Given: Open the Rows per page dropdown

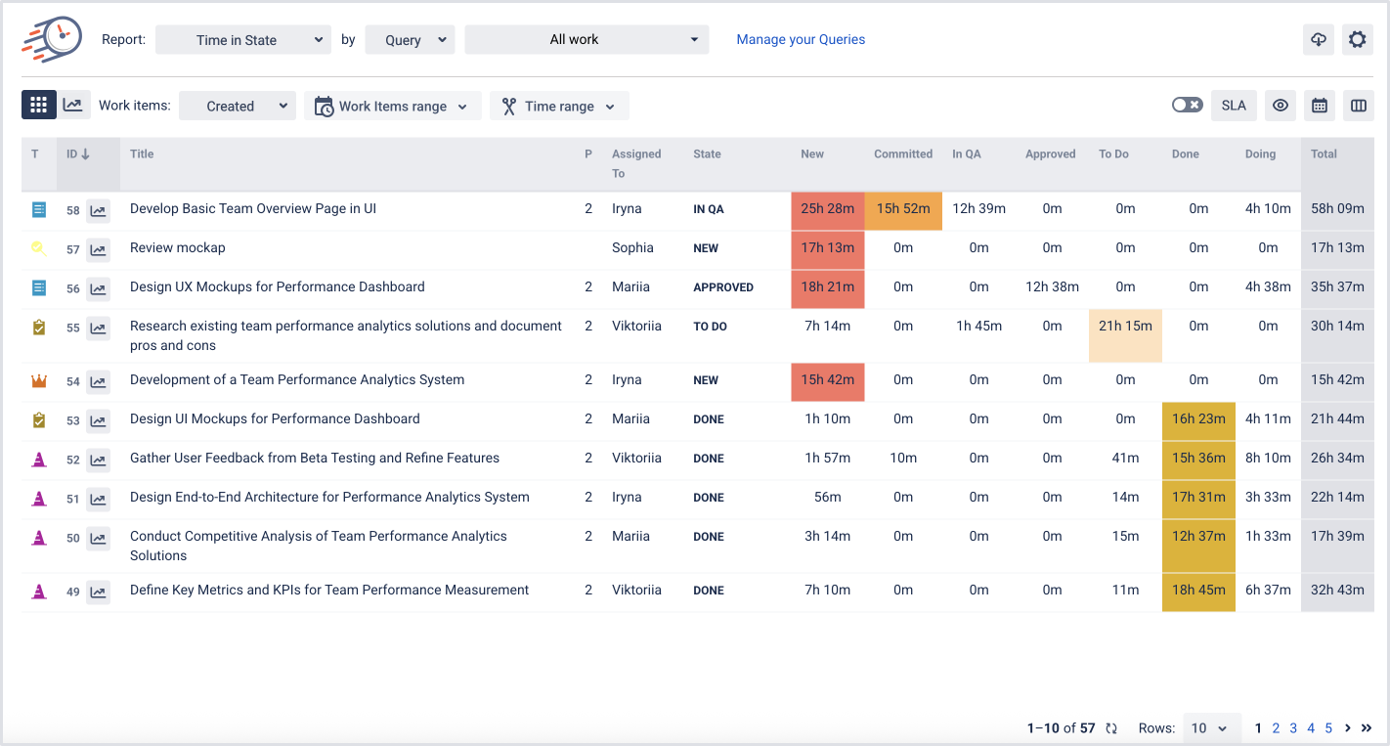Looking at the screenshot, I should (1211, 728).
